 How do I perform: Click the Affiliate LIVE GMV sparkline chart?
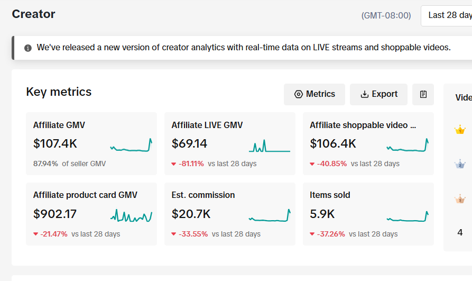click(x=270, y=146)
